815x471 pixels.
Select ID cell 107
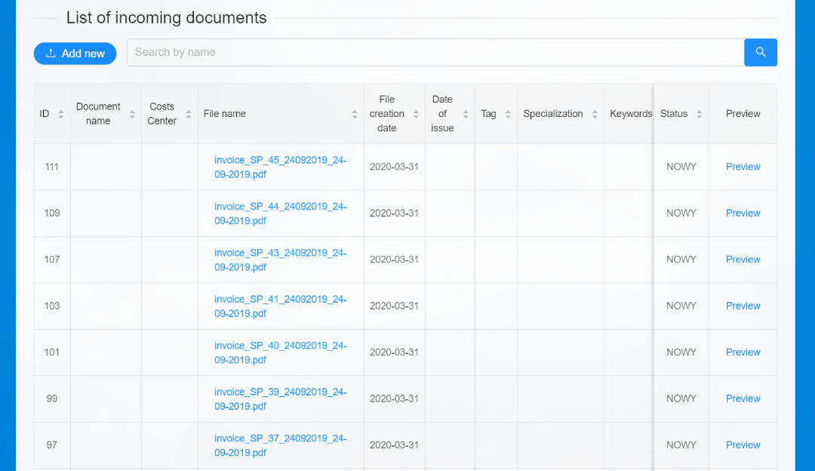[x=52, y=260]
